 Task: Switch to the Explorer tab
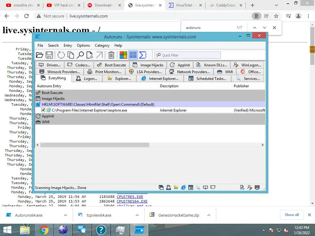(119, 79)
